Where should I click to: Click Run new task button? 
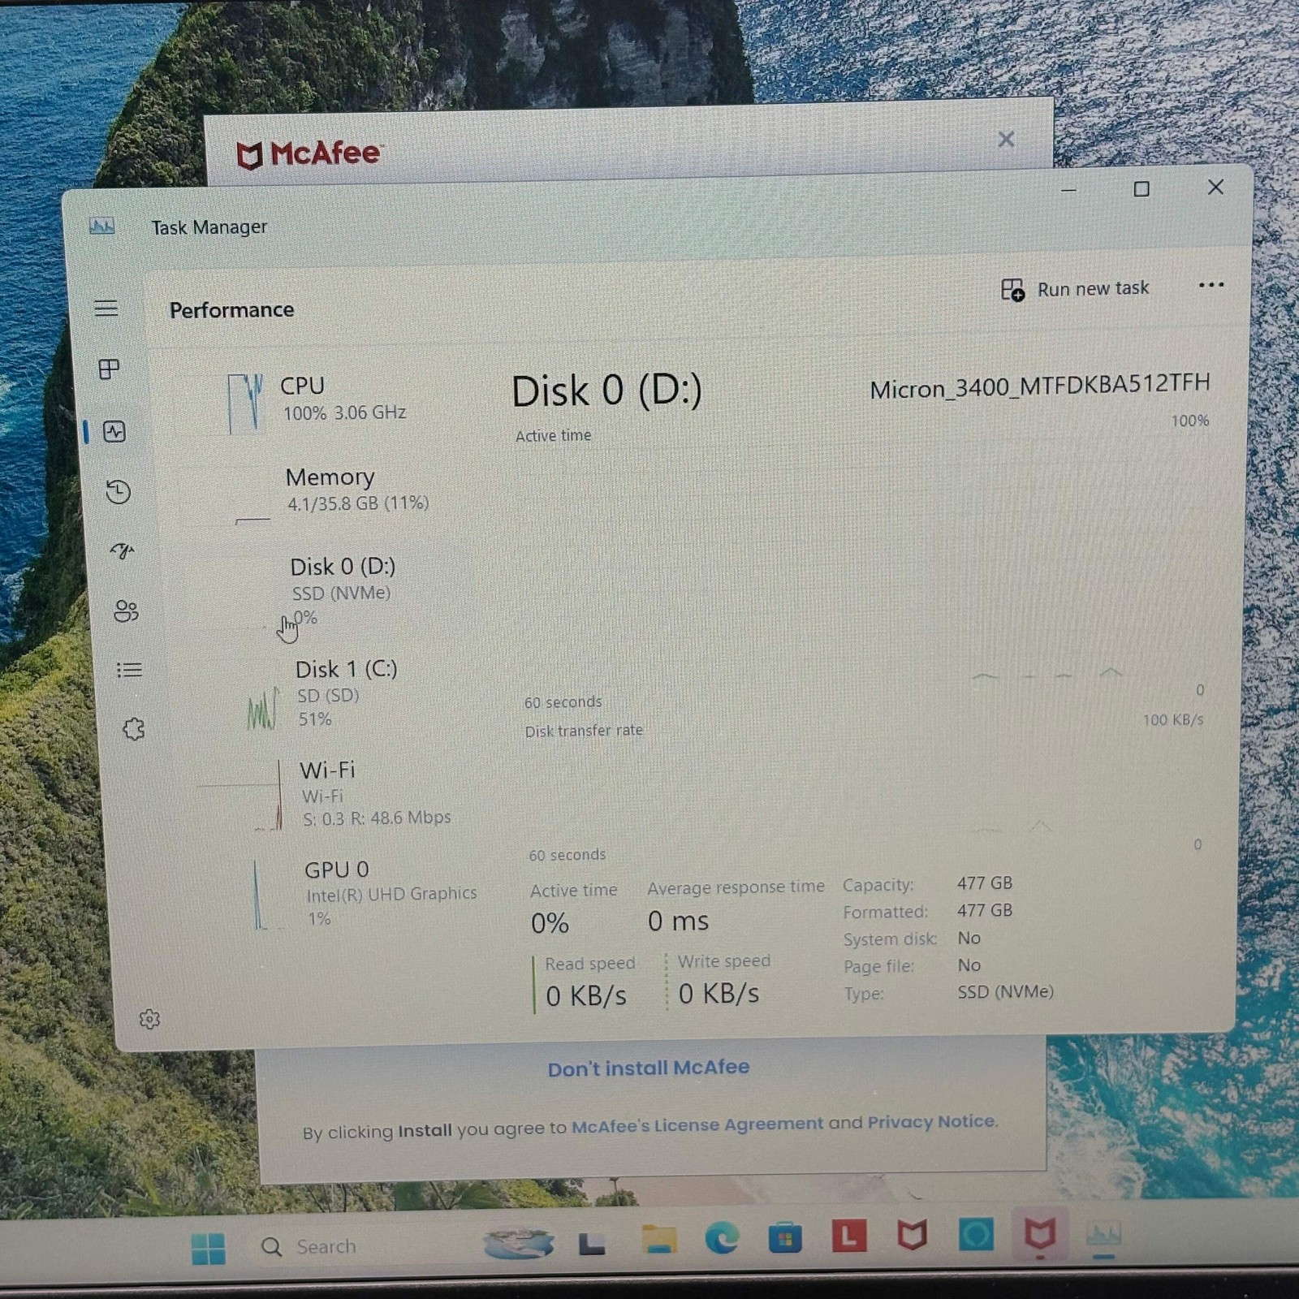pyautogui.click(x=1075, y=289)
